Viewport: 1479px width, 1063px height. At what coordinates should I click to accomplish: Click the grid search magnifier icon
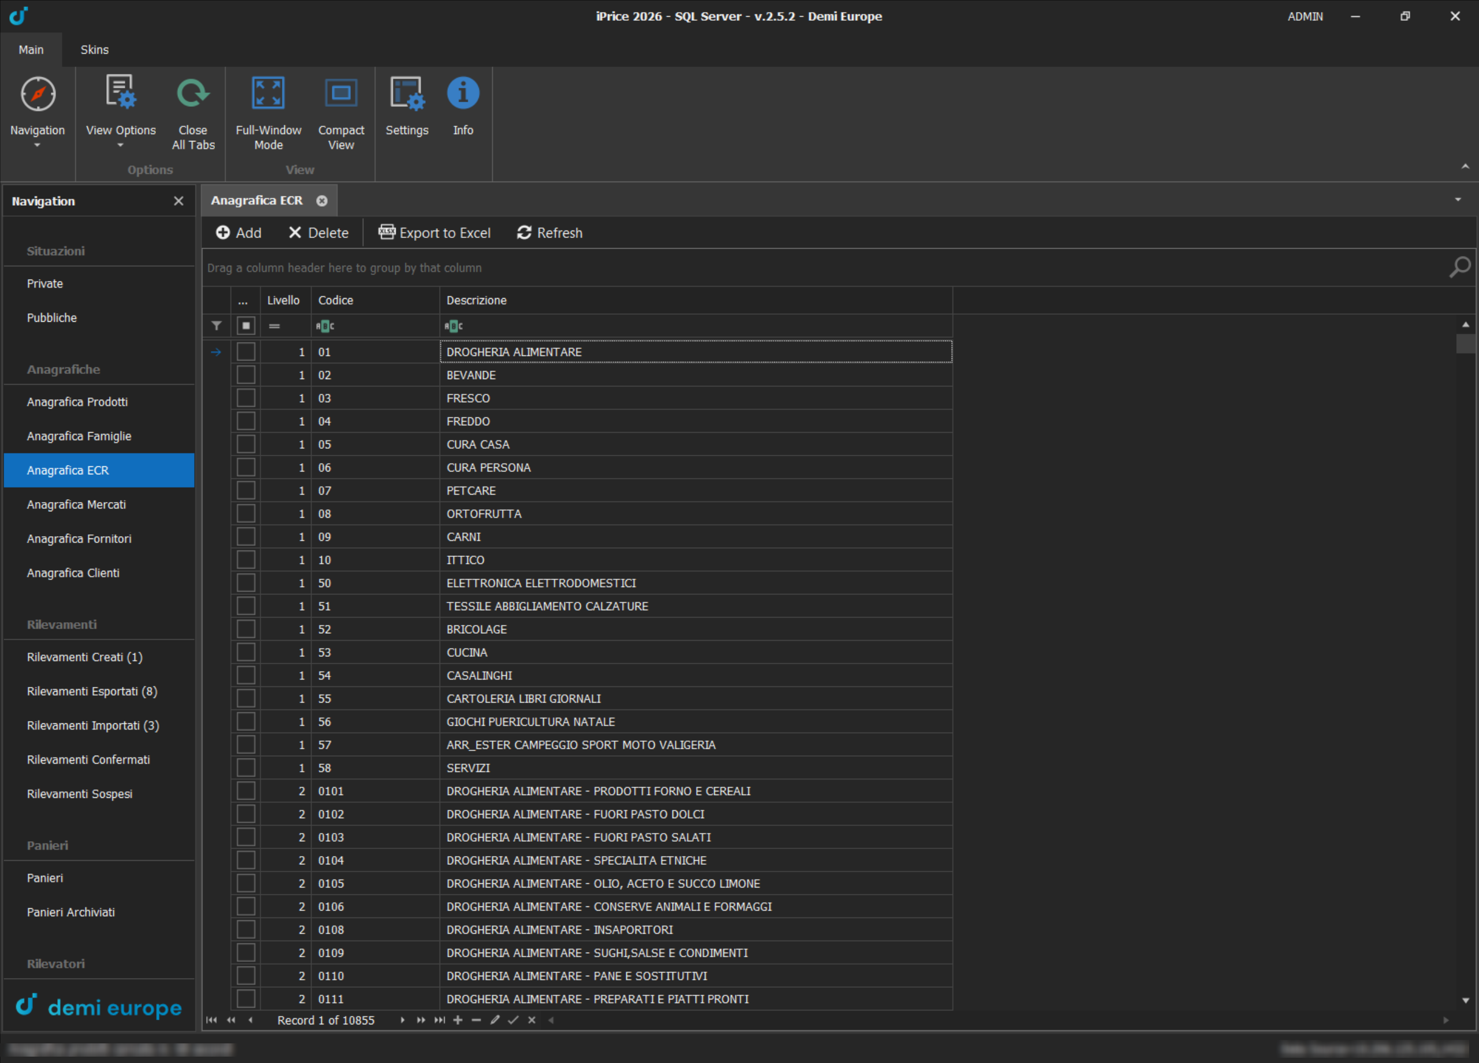click(1459, 267)
